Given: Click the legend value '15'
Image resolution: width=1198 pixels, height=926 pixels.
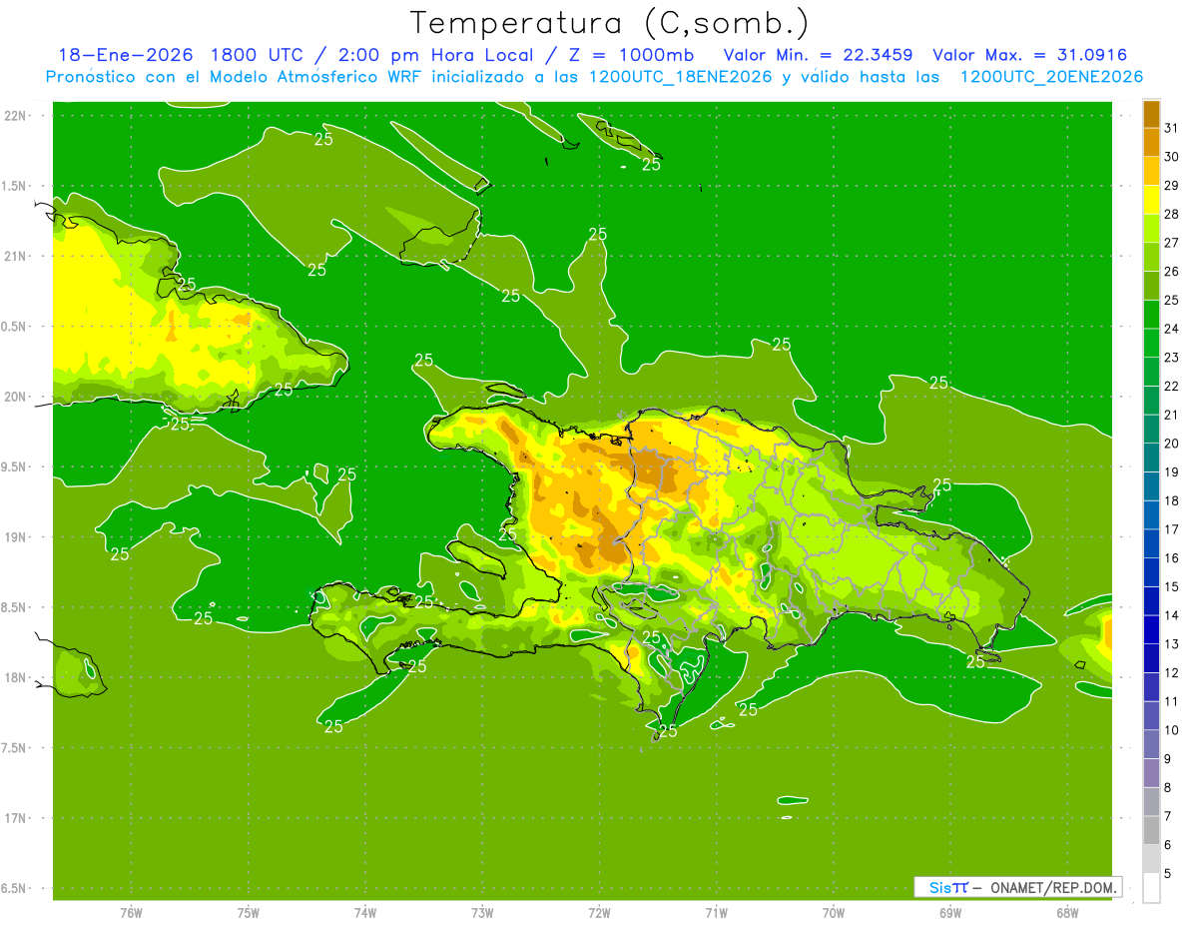Looking at the screenshot, I should (1171, 586).
